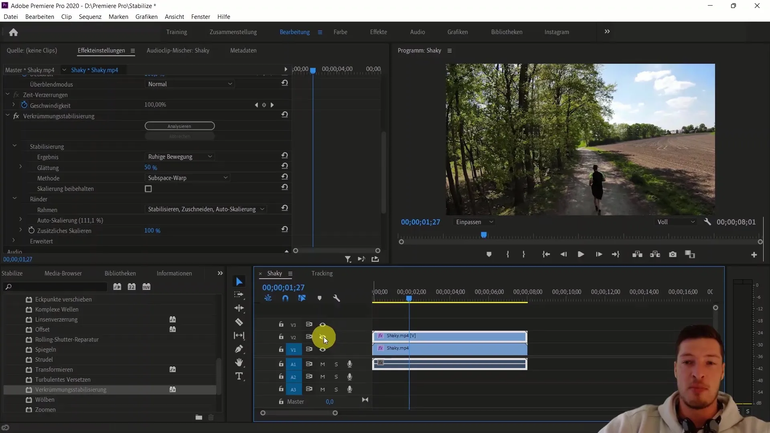Open the Überblendmodus Normal dropdown
Image resolution: width=770 pixels, height=433 pixels.
tap(190, 84)
